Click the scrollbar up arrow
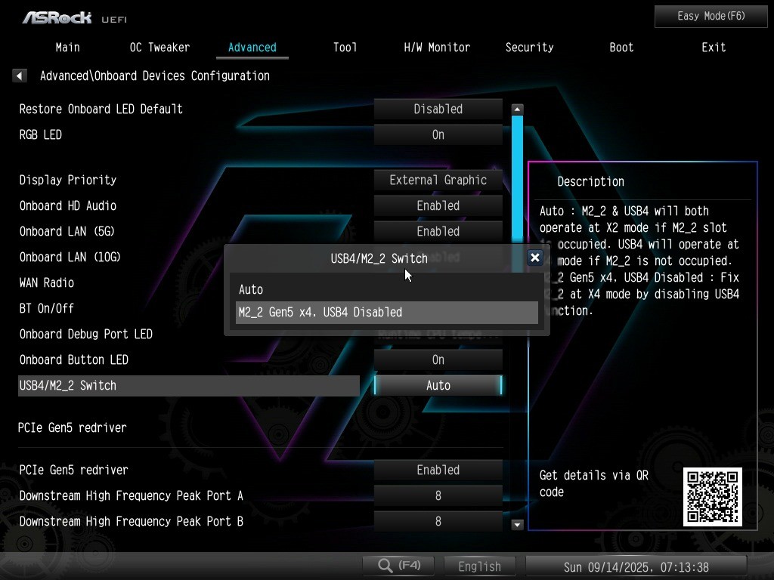This screenshot has height=580, width=774. 517,110
